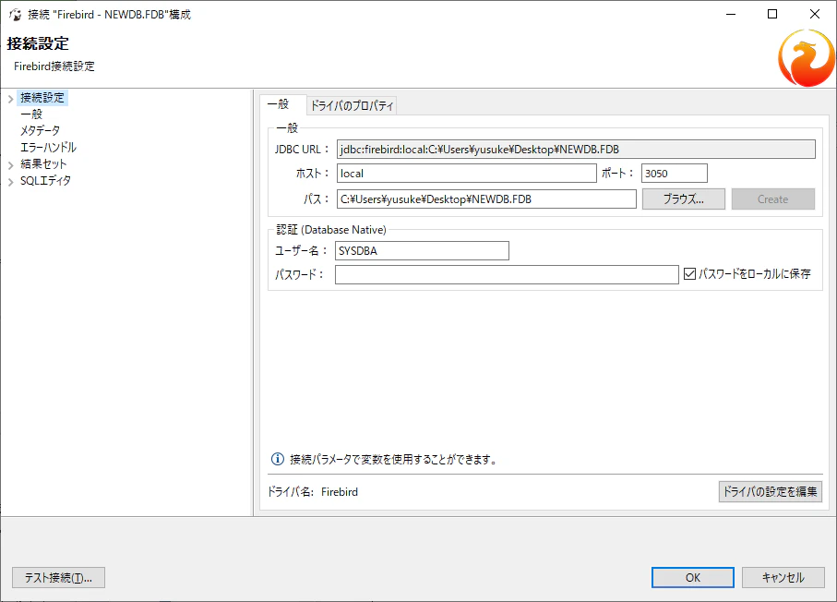Click the パス database path field
Image resolution: width=837 pixels, height=602 pixels.
tap(486, 199)
